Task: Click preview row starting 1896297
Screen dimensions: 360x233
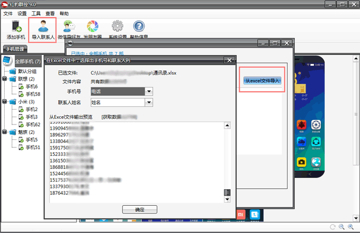Action: pyautogui.click(x=69, y=135)
